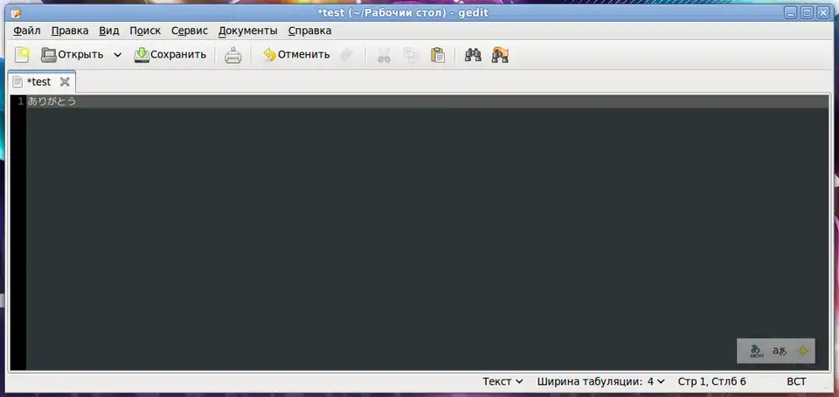Click the IME setup star icon

[x=802, y=351]
